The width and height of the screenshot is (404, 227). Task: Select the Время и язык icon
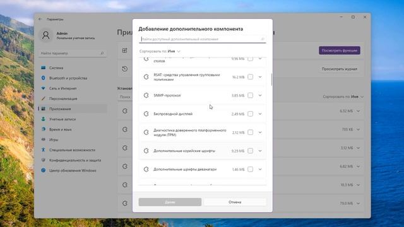[44, 129]
